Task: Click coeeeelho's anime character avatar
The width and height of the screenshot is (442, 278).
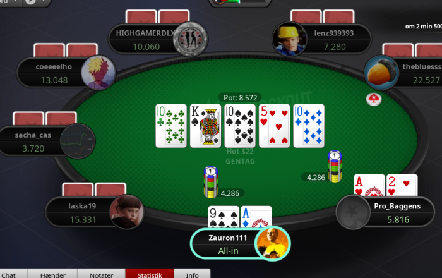Action: (x=99, y=73)
